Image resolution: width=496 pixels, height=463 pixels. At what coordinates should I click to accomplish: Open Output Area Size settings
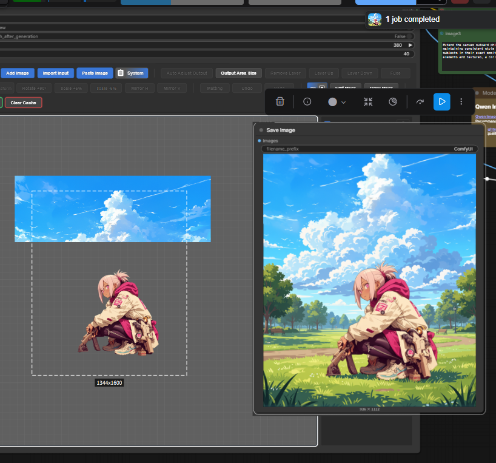(238, 73)
